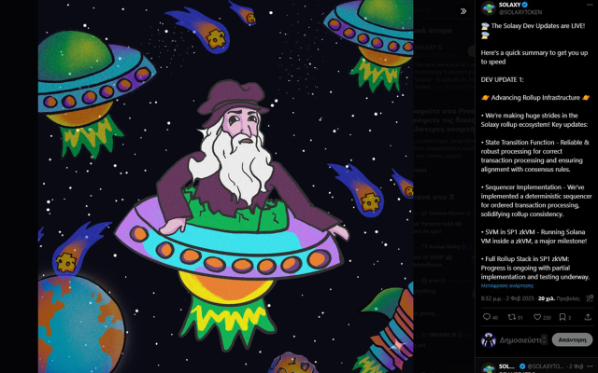Click the 'Μετάφραση ανάρτησης' translate link
Viewport: 598px width, 373px height.
(x=507, y=286)
